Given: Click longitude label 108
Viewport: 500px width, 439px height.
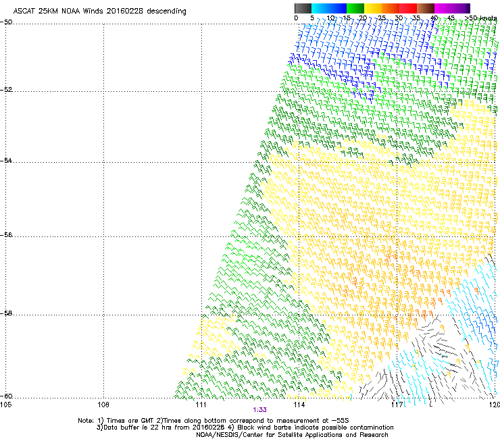Looking at the screenshot, I should click(x=103, y=405).
